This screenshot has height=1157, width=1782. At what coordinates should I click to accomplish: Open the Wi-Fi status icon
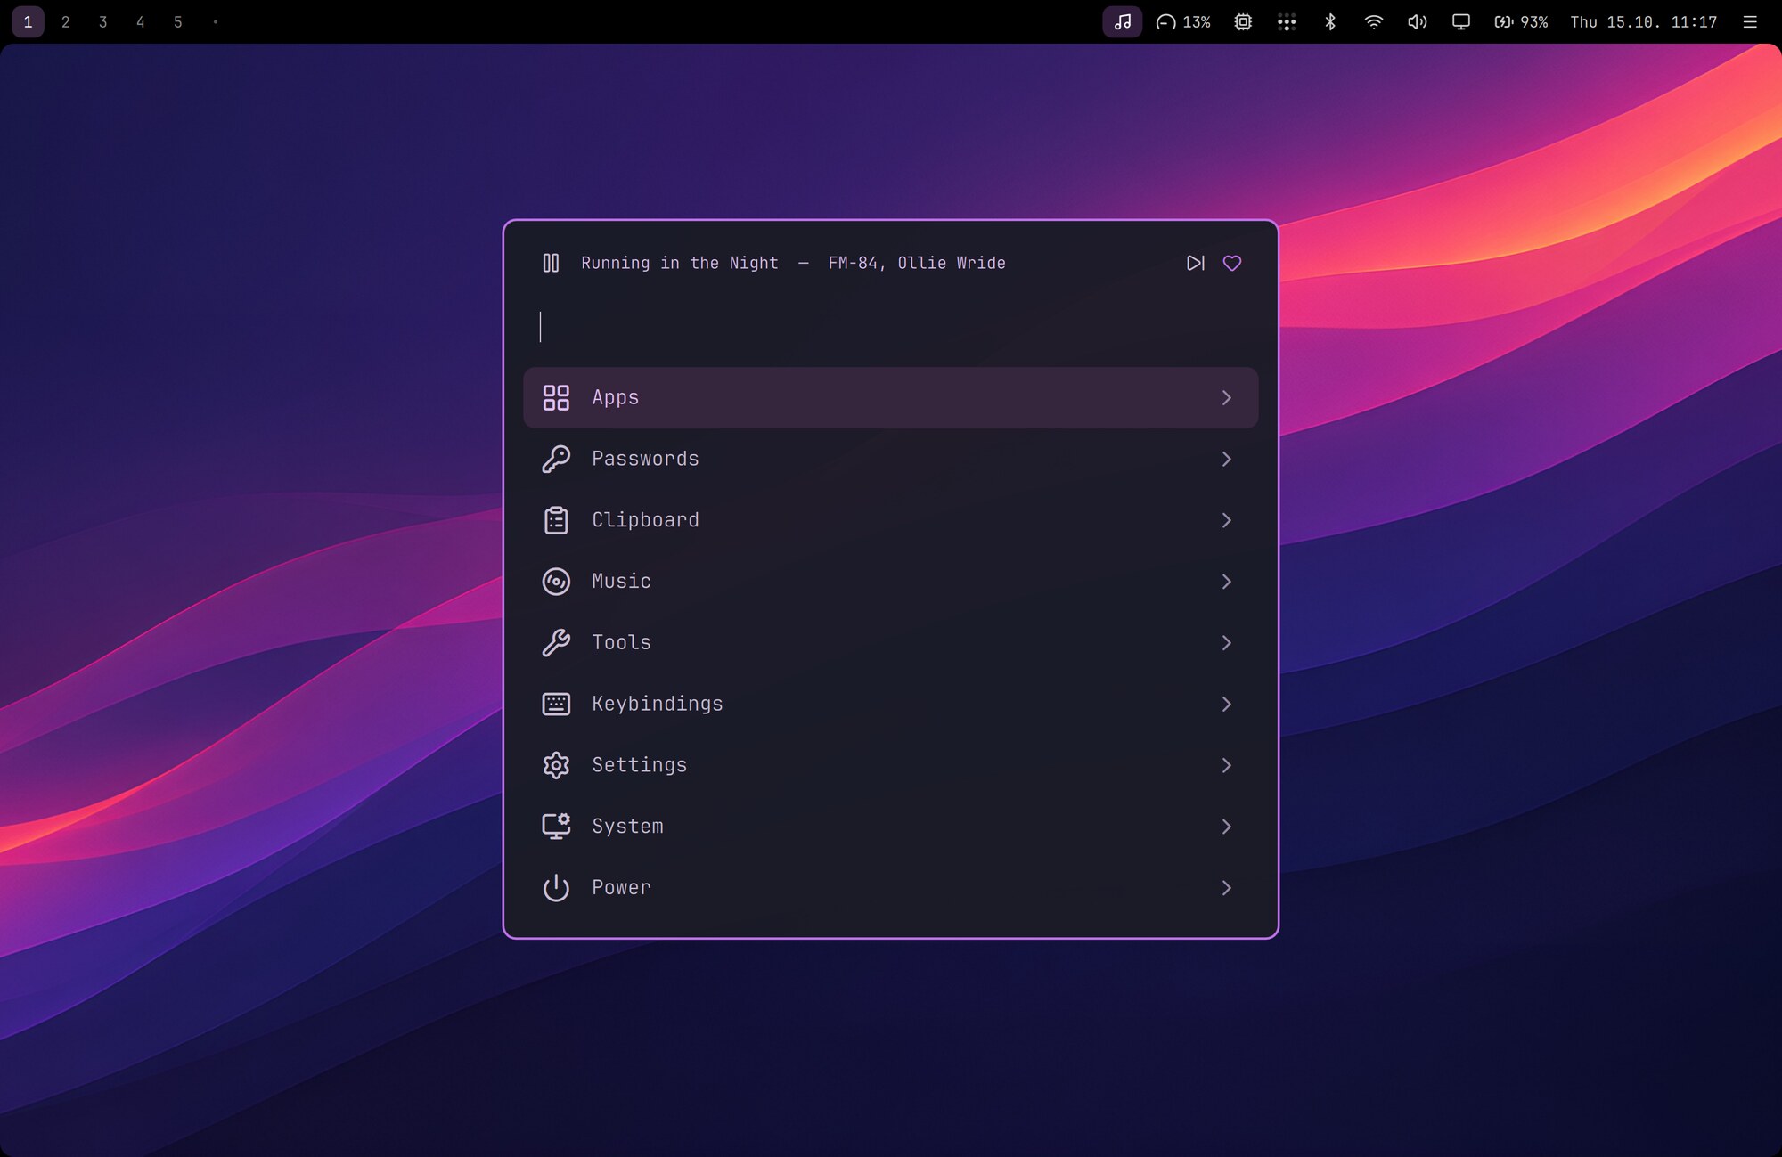(x=1374, y=21)
